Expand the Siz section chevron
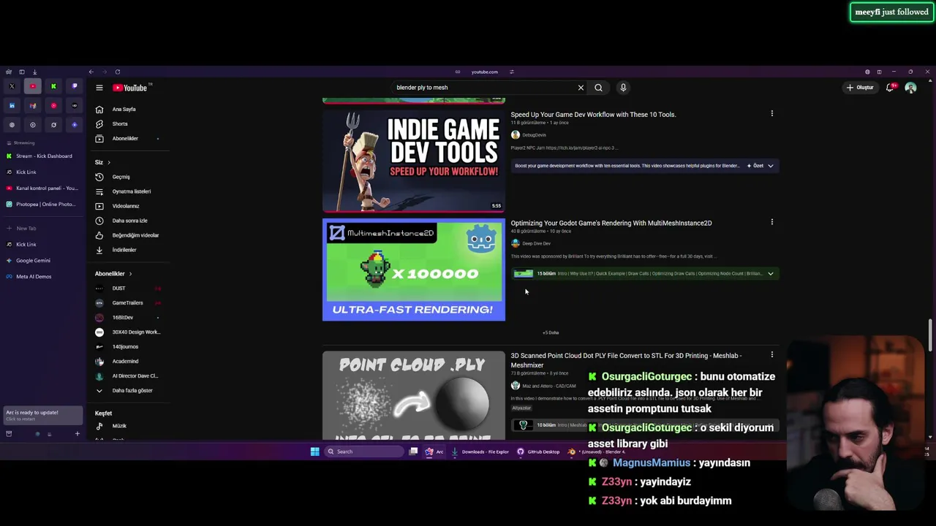 tap(109, 162)
